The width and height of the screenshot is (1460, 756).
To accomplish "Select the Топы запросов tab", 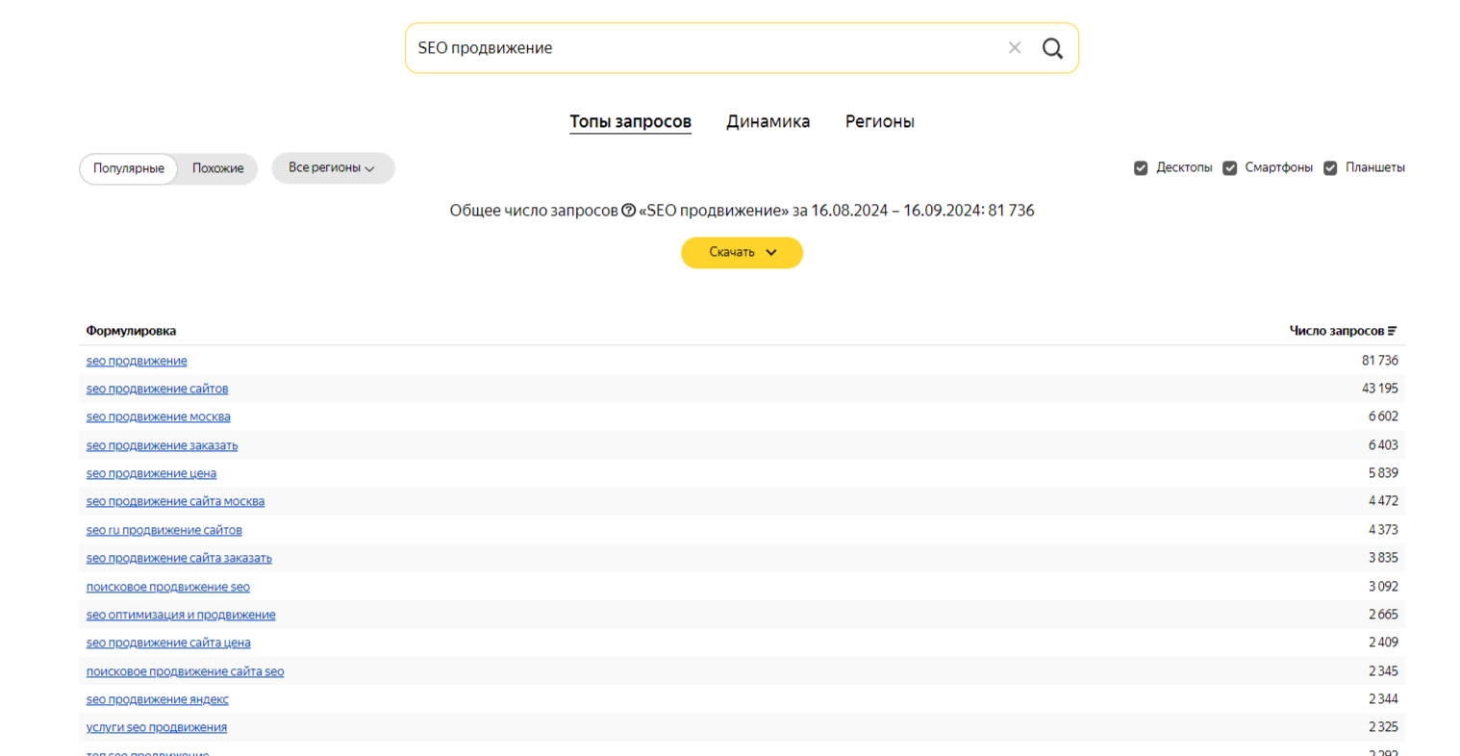I will coord(630,122).
